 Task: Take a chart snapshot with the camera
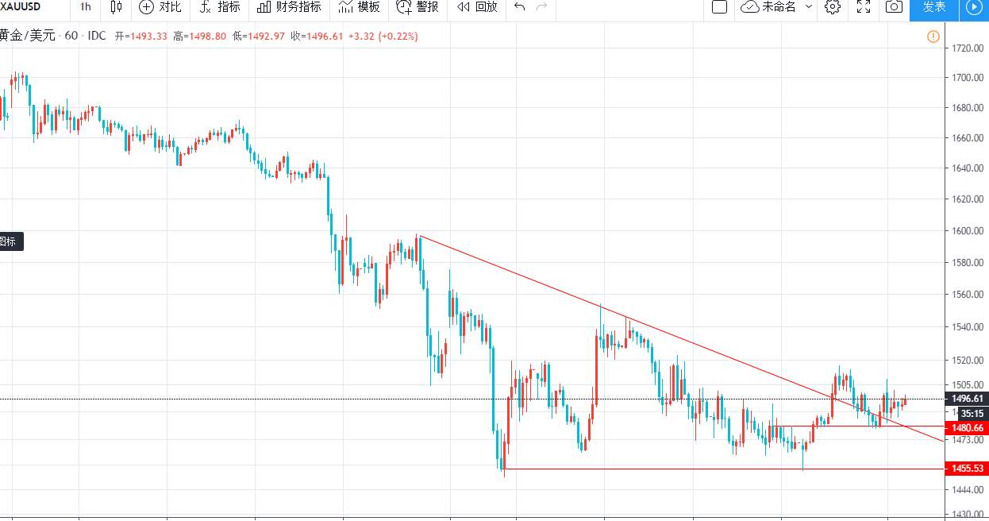pyautogui.click(x=894, y=7)
